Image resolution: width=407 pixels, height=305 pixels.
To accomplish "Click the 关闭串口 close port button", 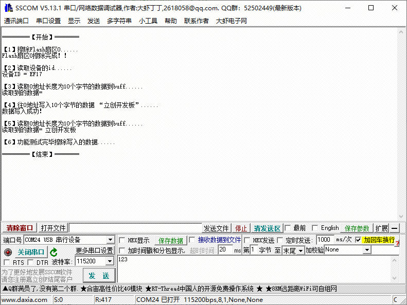I will 31,252.
